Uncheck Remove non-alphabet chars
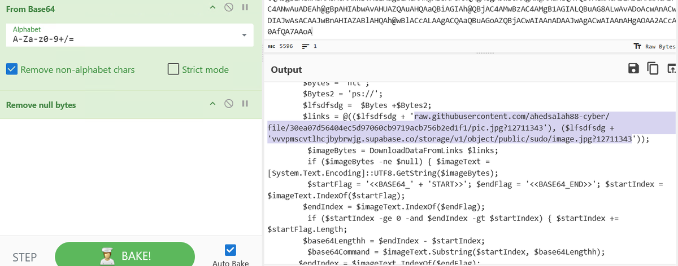Screen dimensions: 678x266 [x=12, y=69]
